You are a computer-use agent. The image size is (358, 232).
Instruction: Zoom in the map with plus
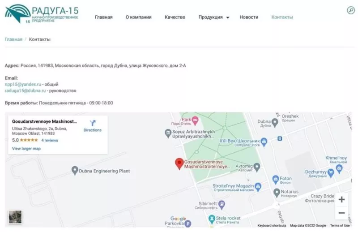pyautogui.click(x=341, y=200)
